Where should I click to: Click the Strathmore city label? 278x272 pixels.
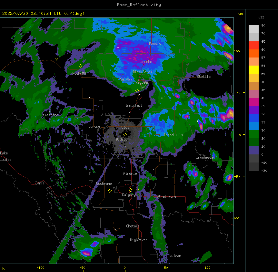tap(166, 196)
